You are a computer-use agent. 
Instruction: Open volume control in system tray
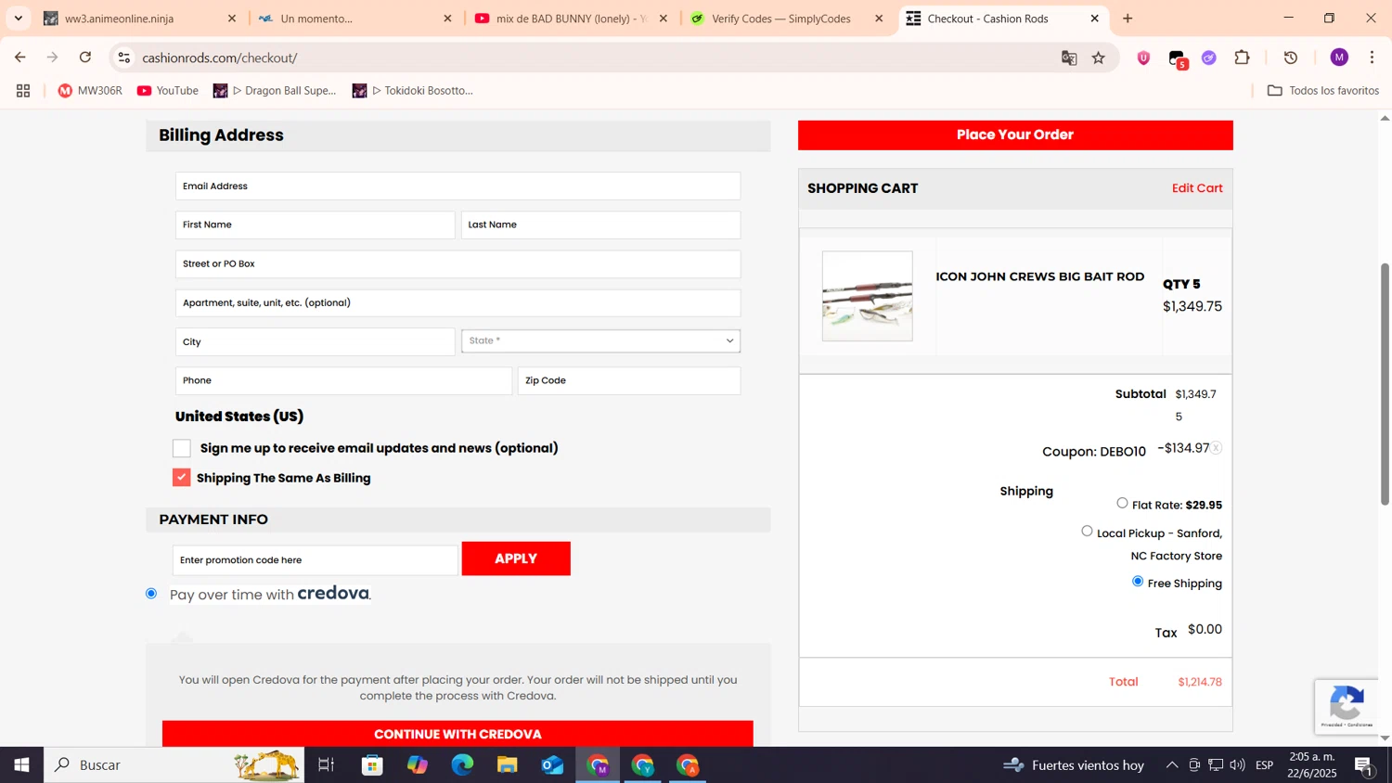coord(1237,764)
